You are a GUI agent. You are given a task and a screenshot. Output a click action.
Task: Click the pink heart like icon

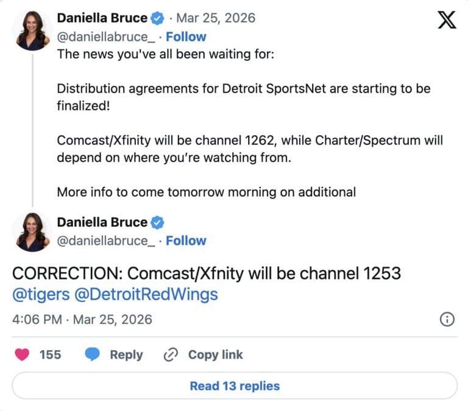23,354
